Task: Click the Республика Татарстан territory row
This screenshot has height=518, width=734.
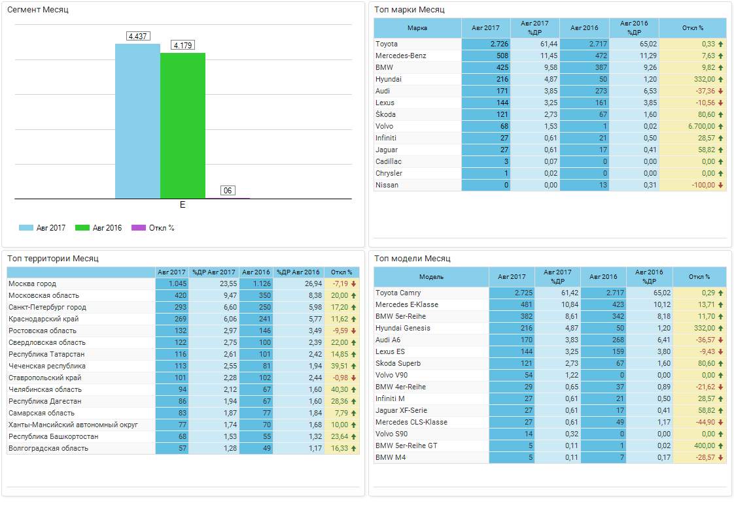Action: coord(183,355)
